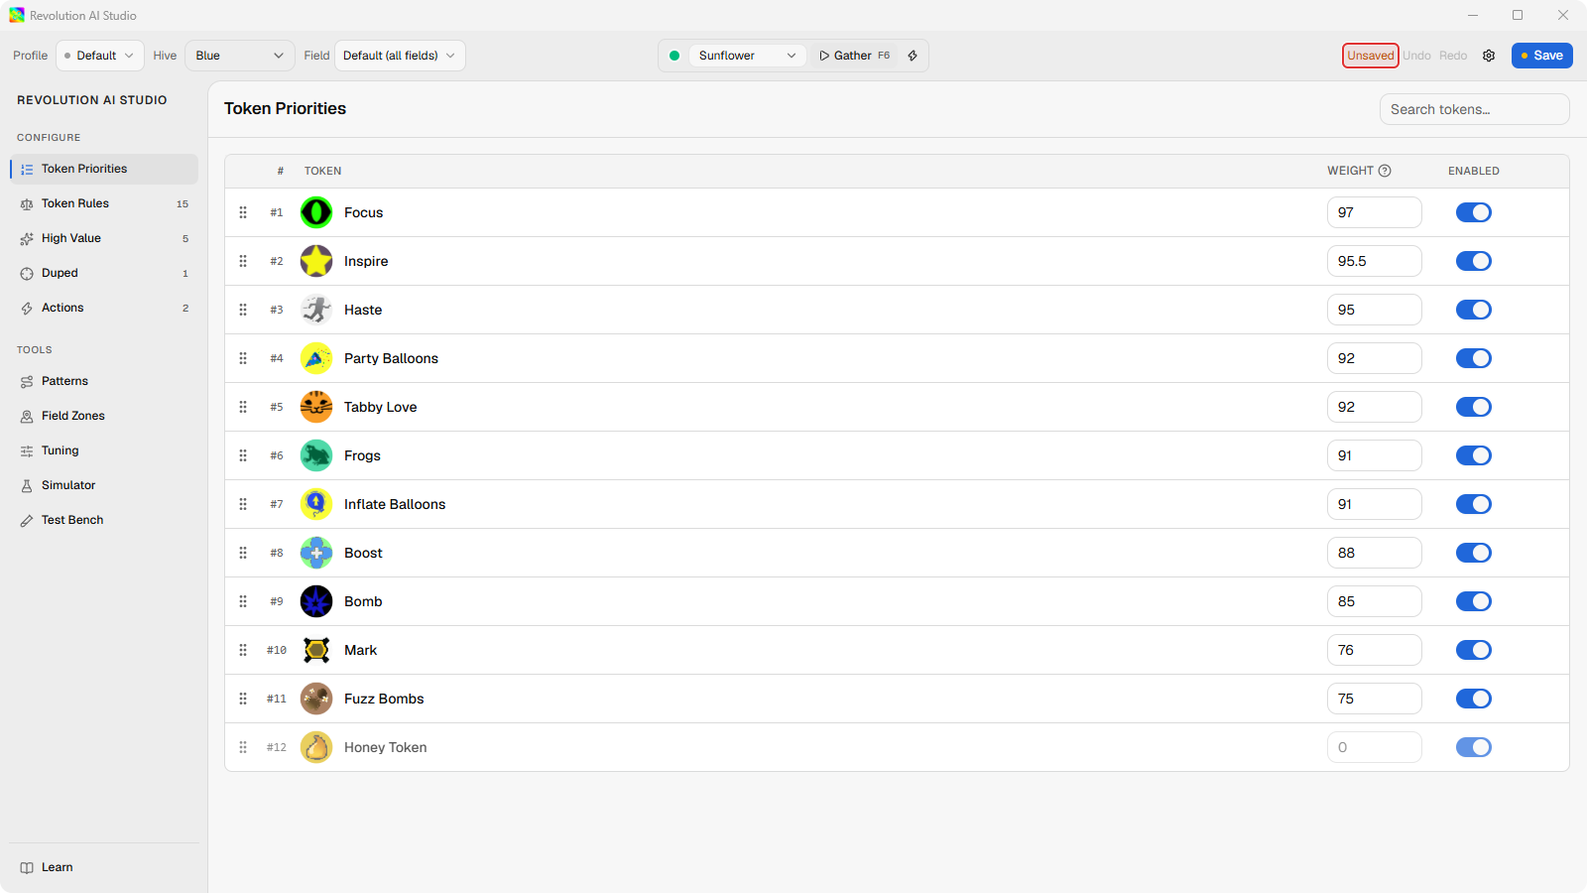Grab the drag handle for Boost row
1587x893 pixels.
point(243,553)
